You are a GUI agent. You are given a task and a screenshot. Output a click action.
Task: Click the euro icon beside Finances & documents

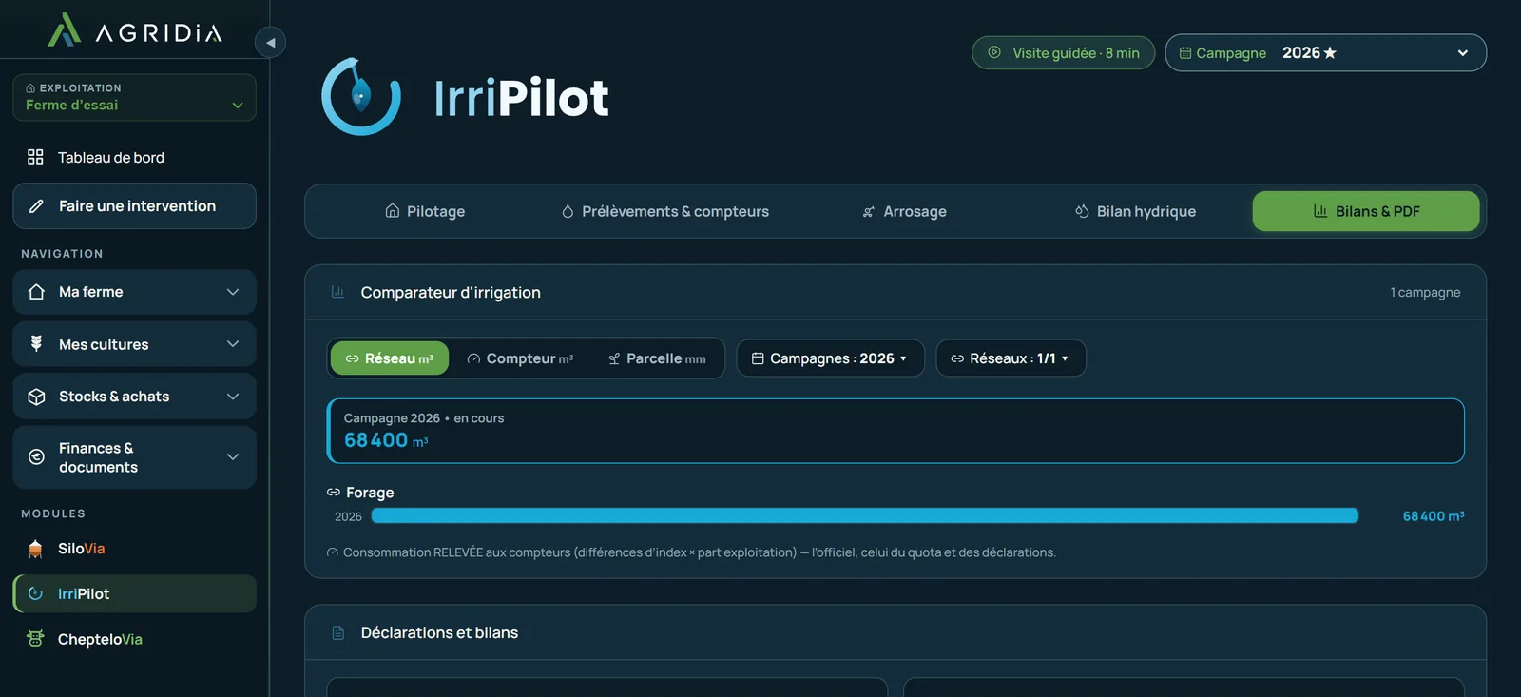pos(37,457)
